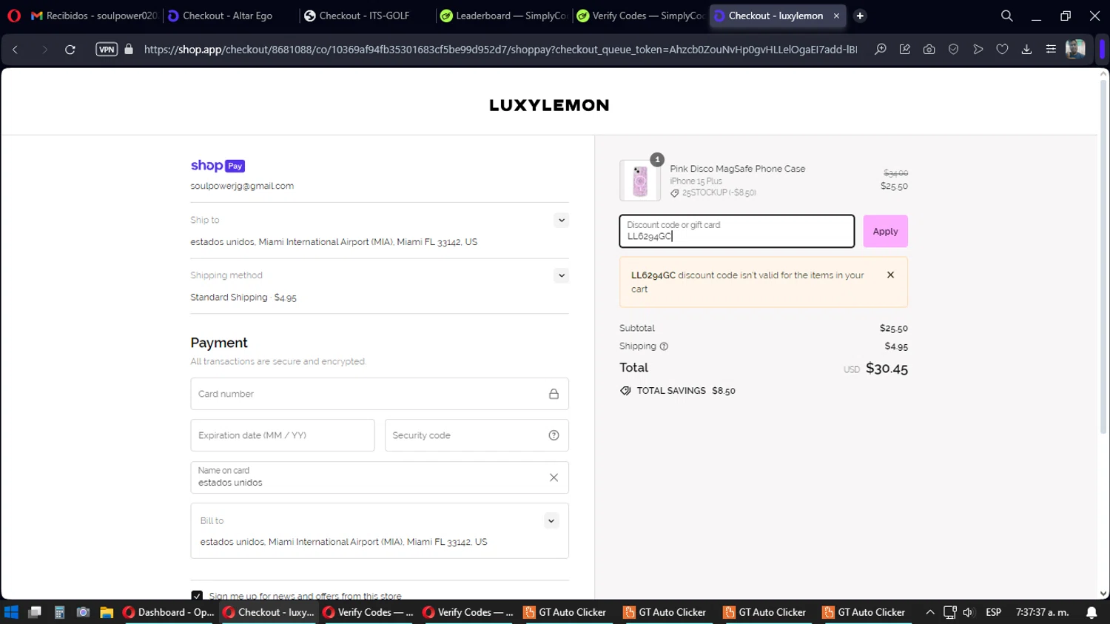Reload the checkout page
Viewport: 1110px width, 624px height.
pyautogui.click(x=70, y=50)
